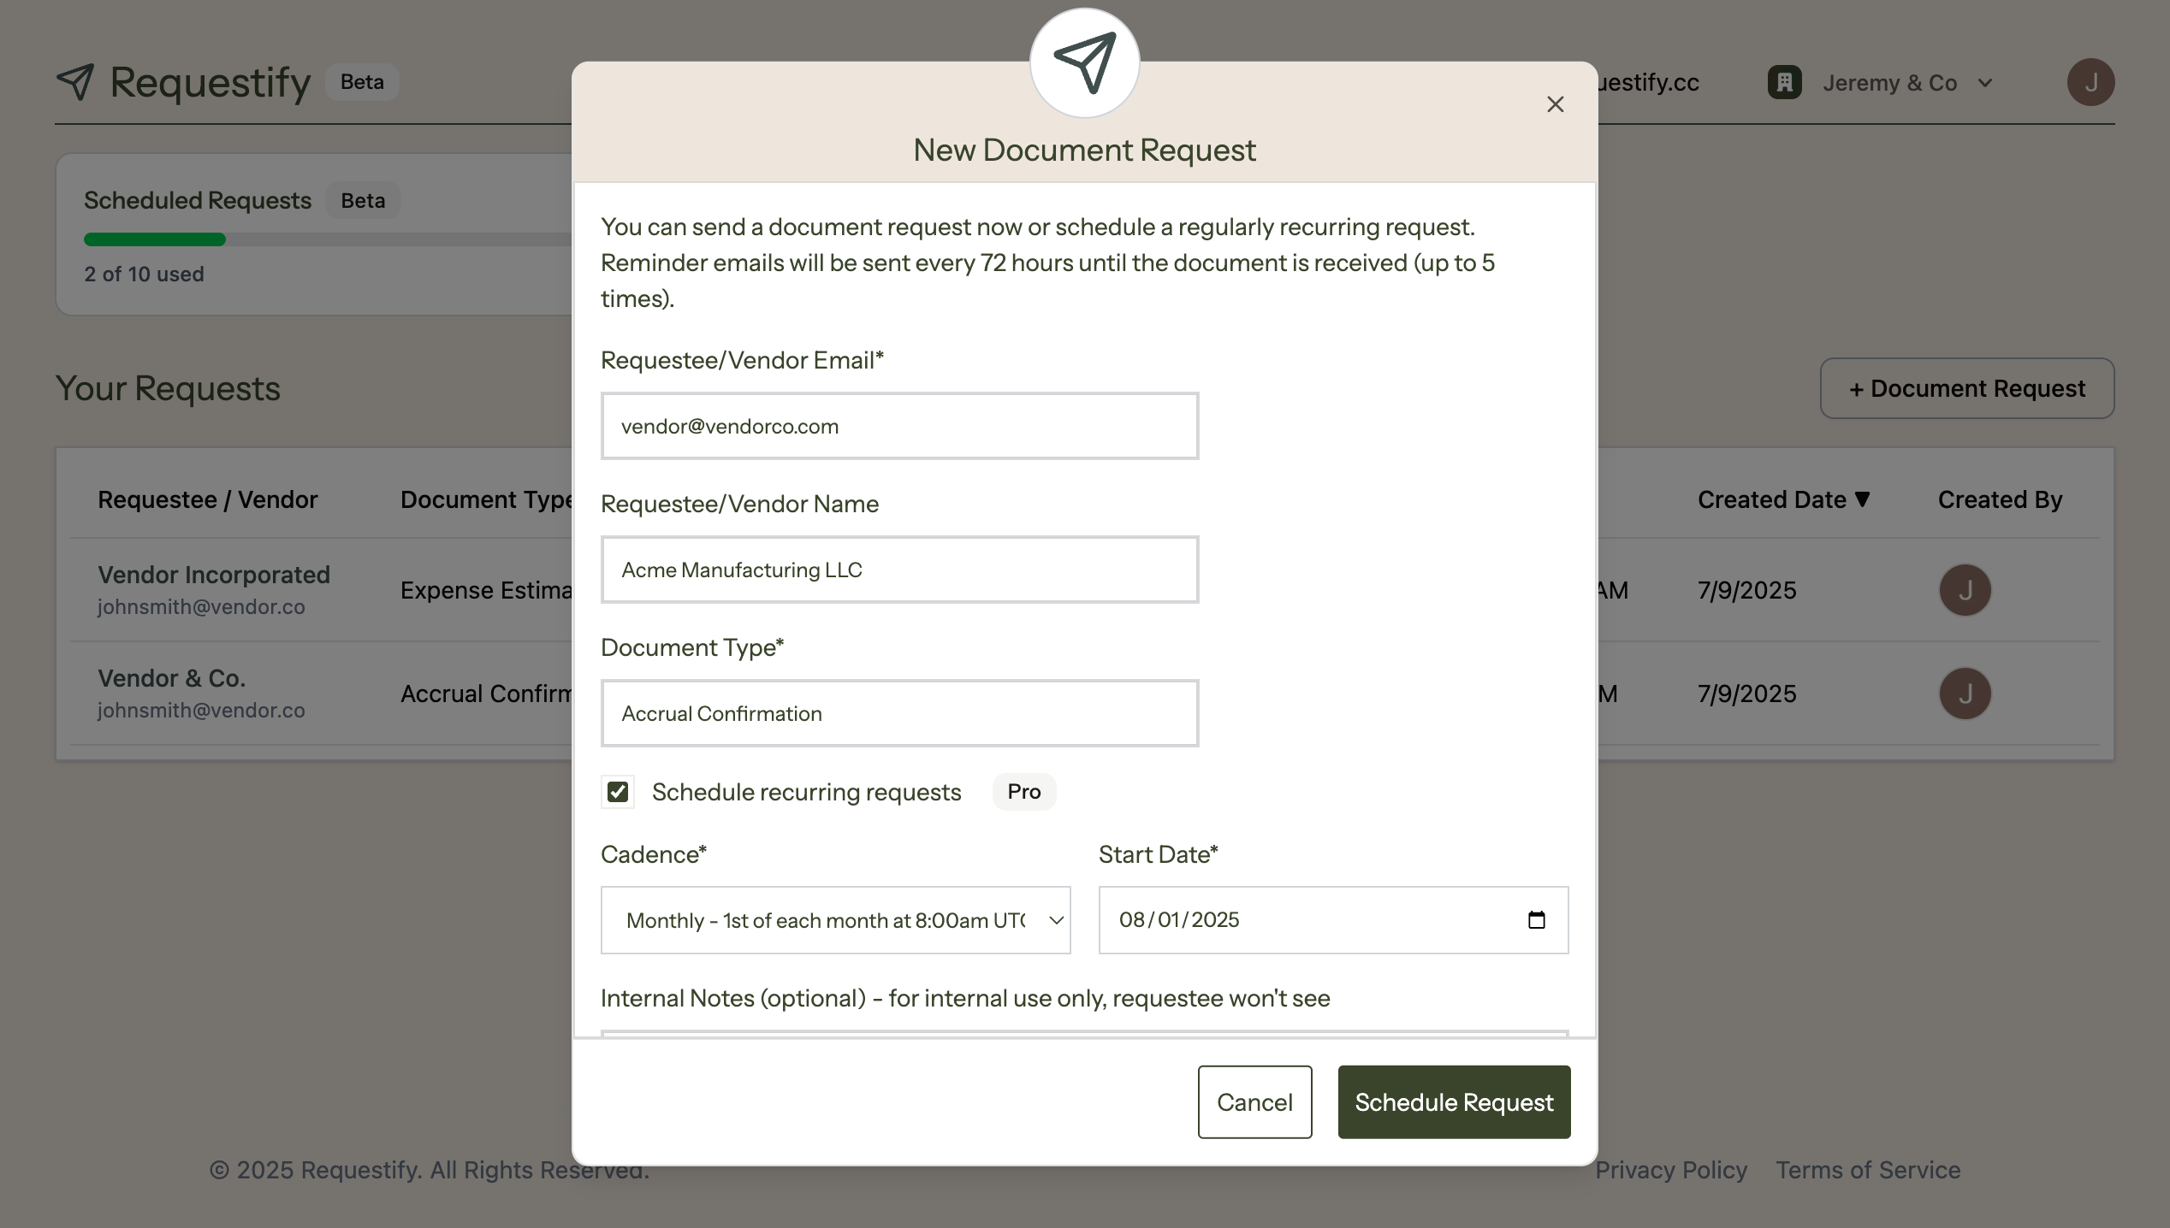Click the Requestify paper plane logo
The width and height of the screenshot is (2170, 1228).
click(75, 82)
